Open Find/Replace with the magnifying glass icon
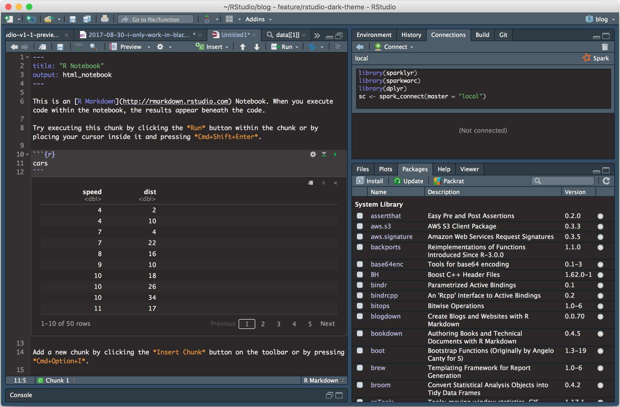 point(94,47)
